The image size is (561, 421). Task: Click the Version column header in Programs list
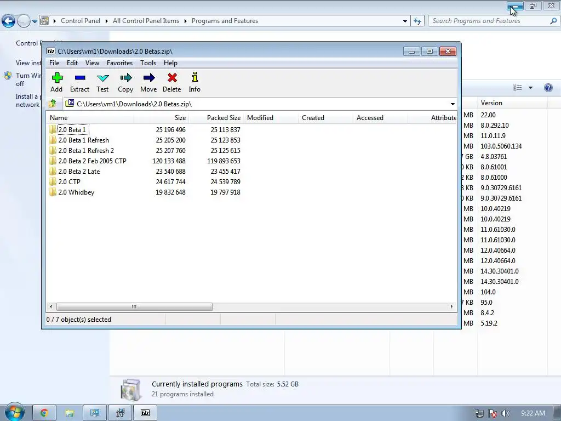[512, 103]
